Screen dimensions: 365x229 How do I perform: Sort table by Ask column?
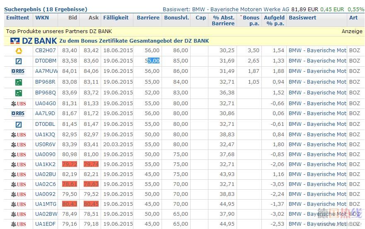[94, 18]
